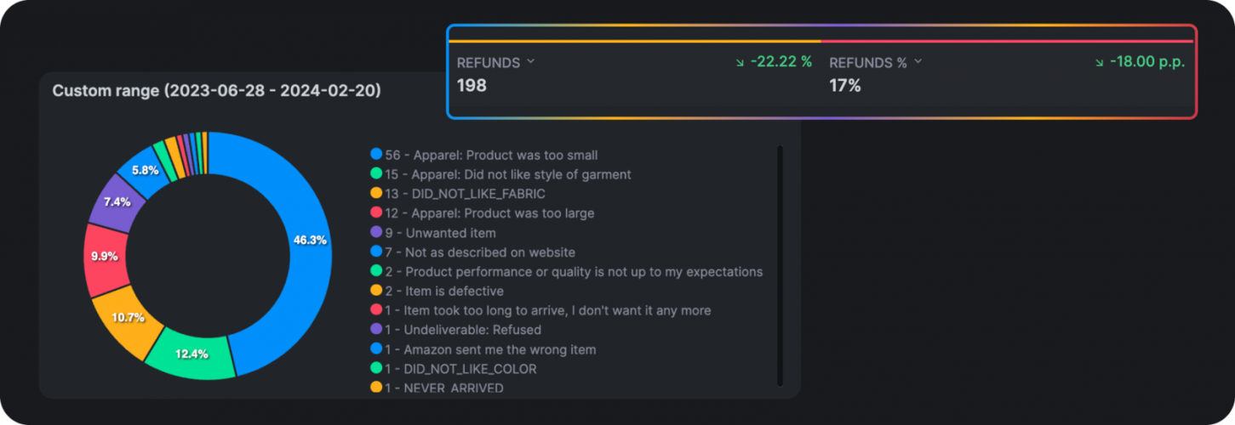Select the red 9.9% donut segment
Screen dimensions: 1235x425
[107, 256]
